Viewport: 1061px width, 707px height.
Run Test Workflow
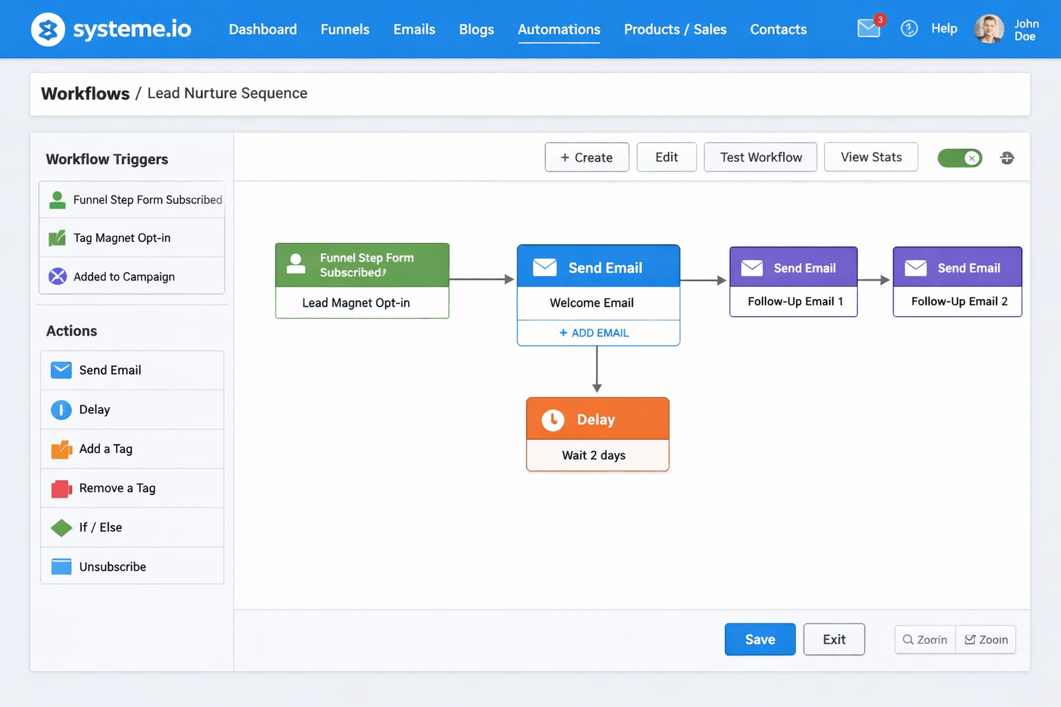tap(760, 157)
